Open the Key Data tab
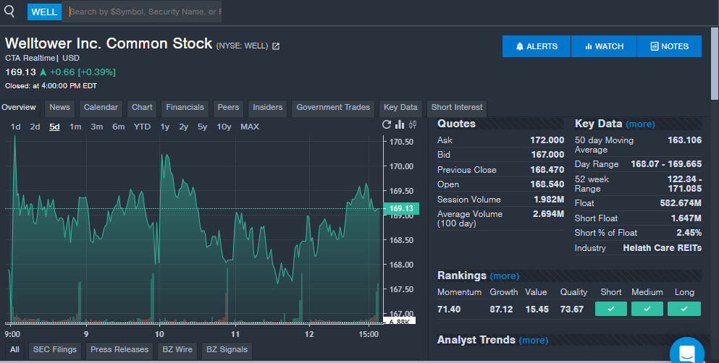Image resolution: width=719 pixels, height=363 pixels. 400,108
